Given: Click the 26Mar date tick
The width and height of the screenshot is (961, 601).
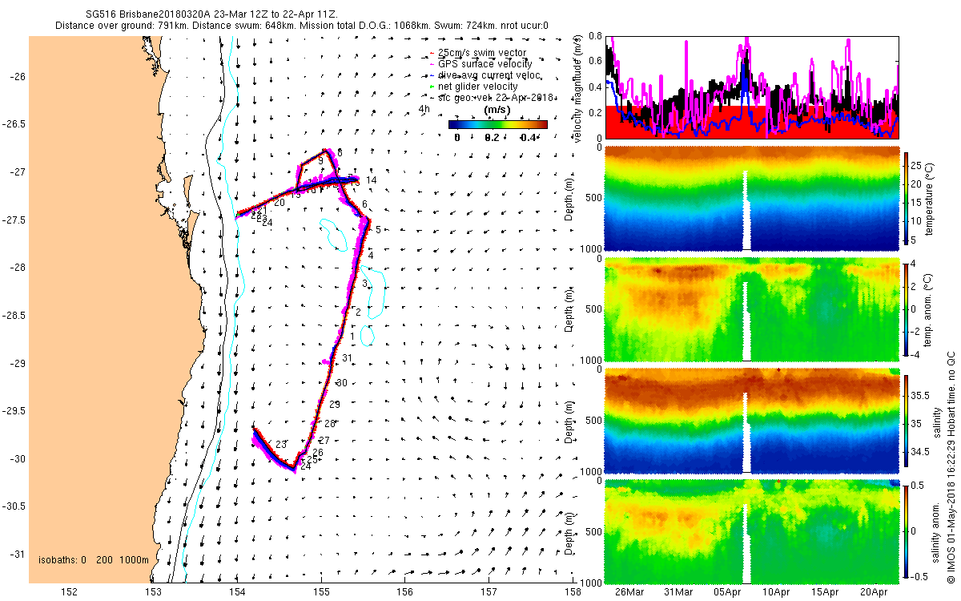Looking at the screenshot, I should click(629, 592).
